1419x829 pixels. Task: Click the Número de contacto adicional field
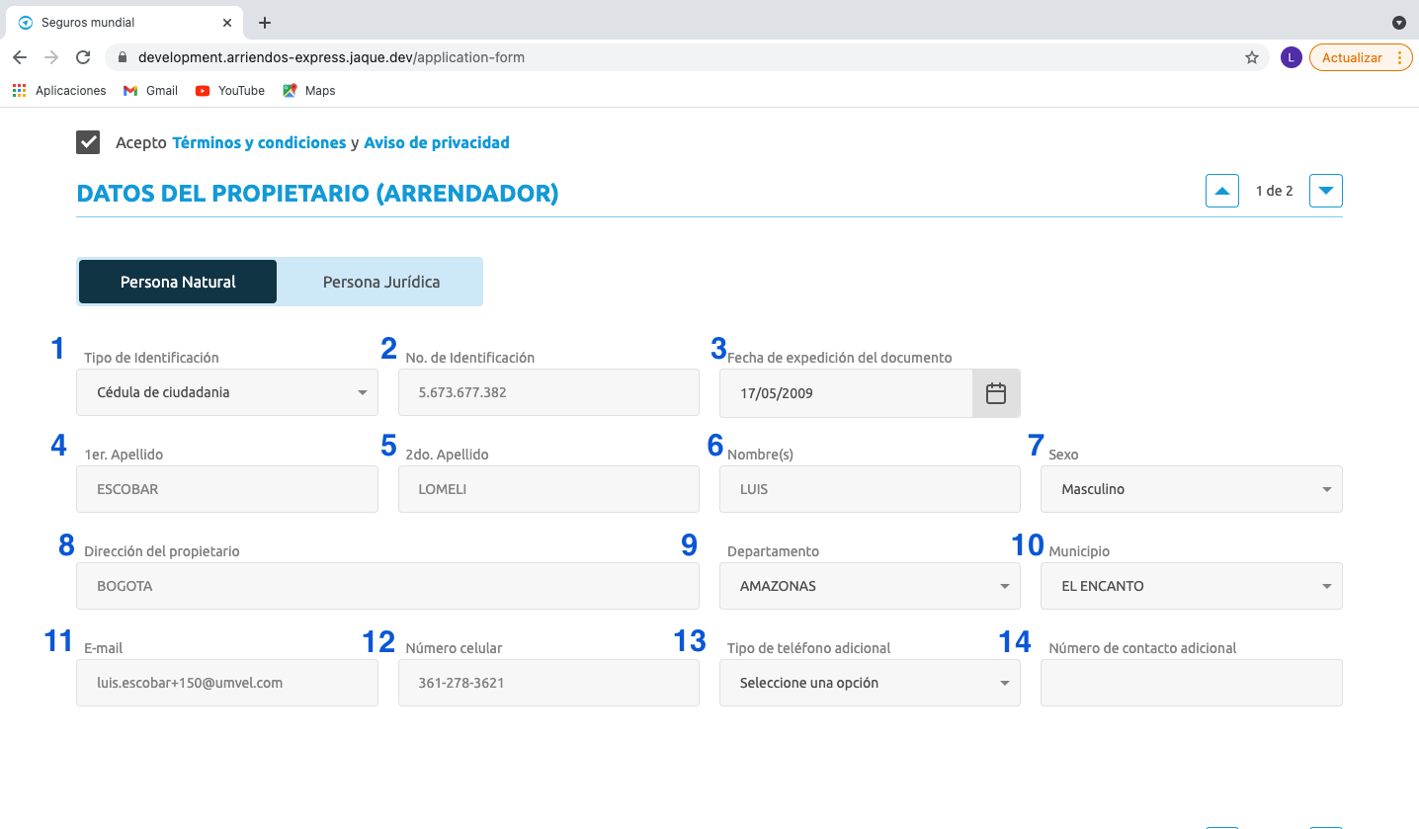coord(1192,683)
